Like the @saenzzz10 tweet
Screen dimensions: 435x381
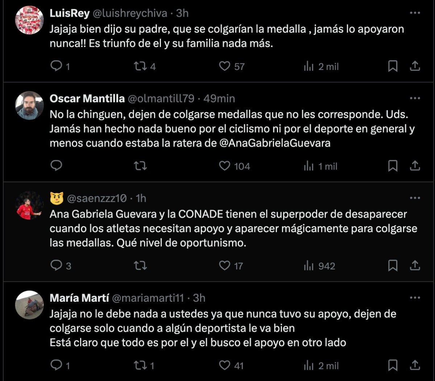[x=225, y=266]
